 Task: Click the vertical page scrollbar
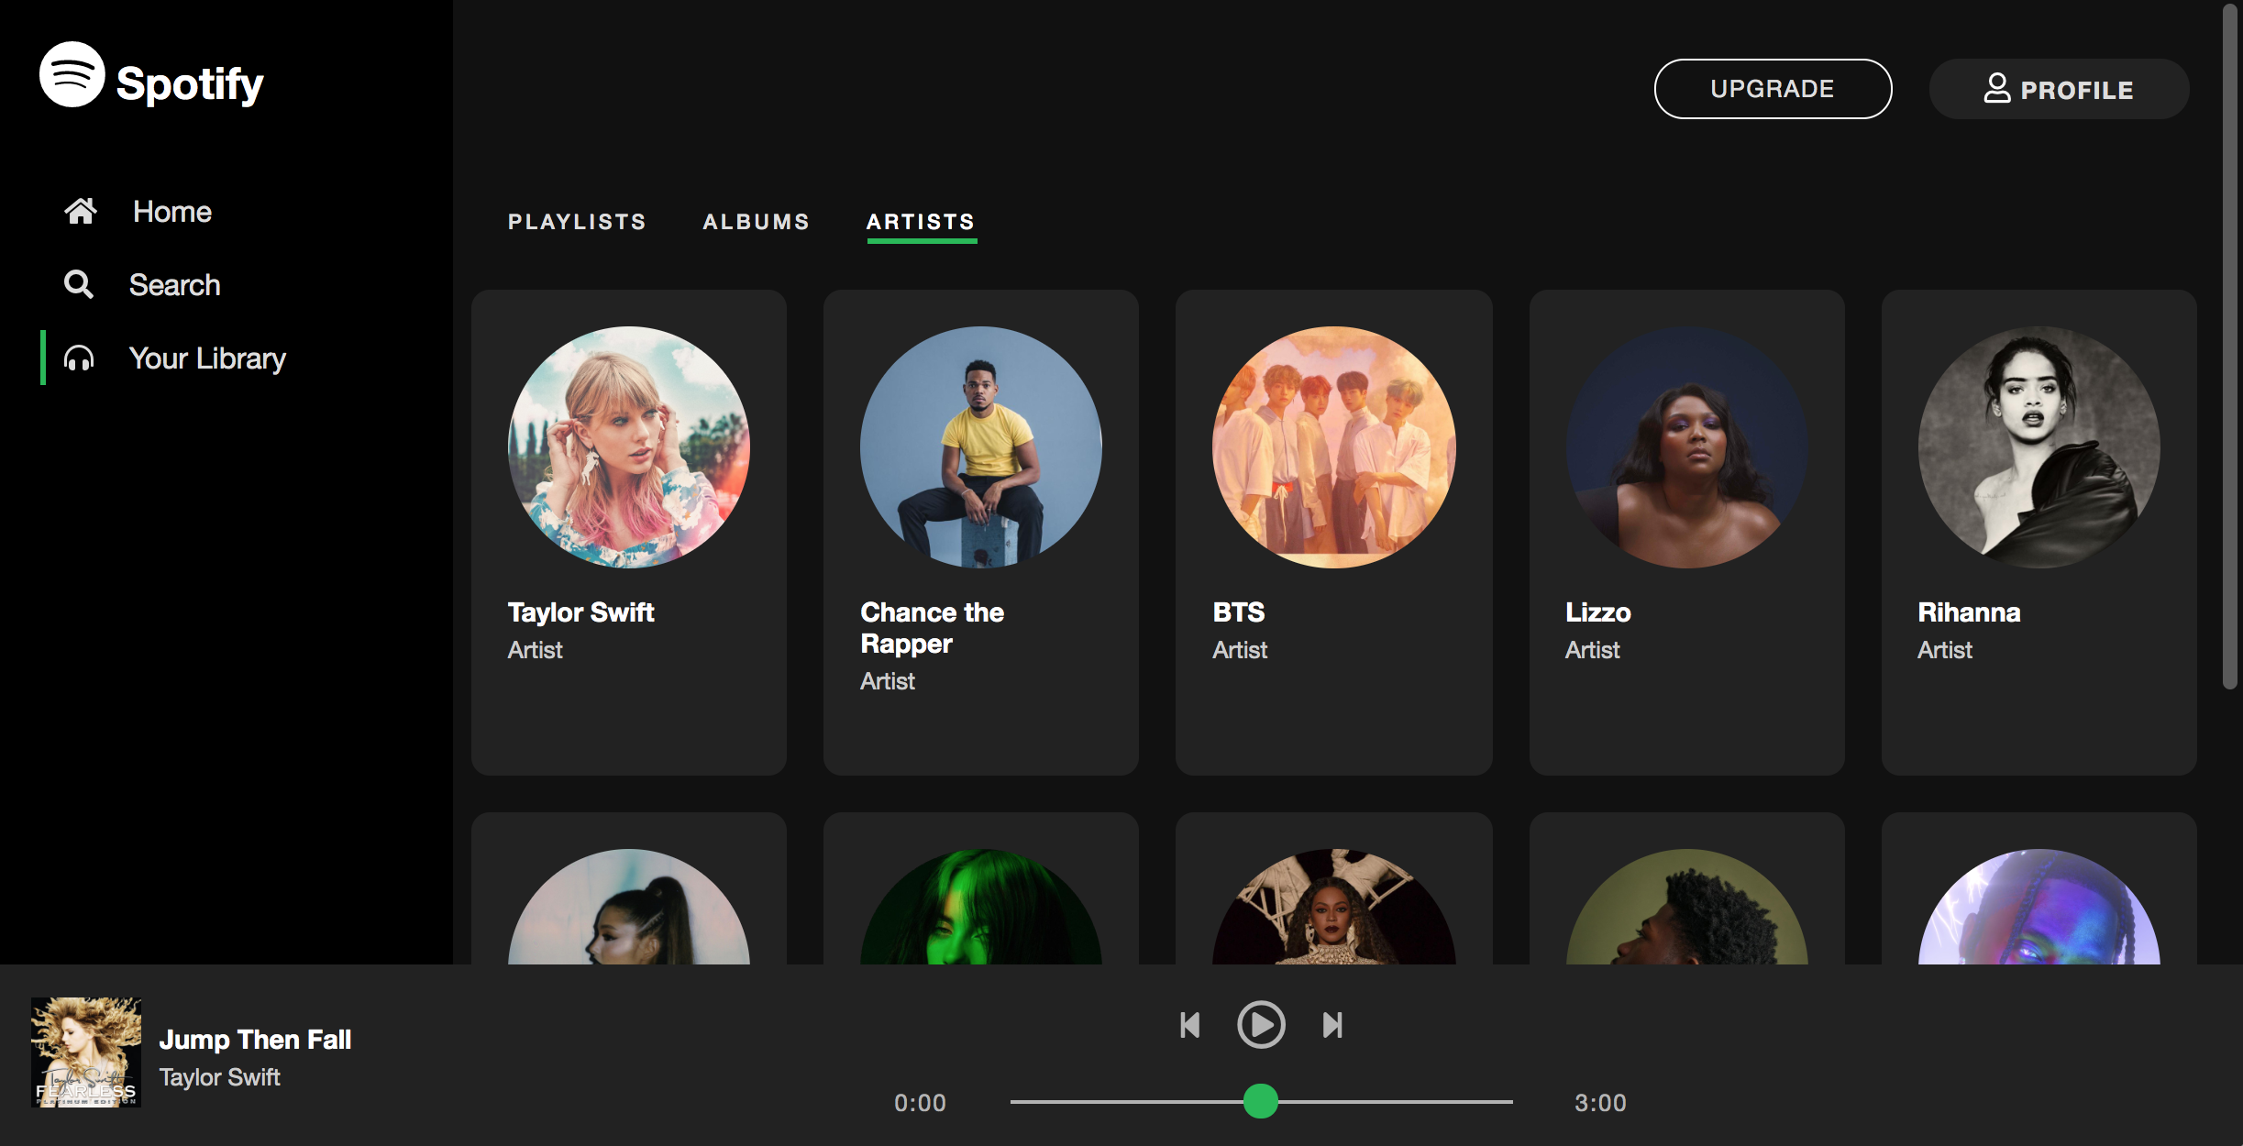[2230, 347]
